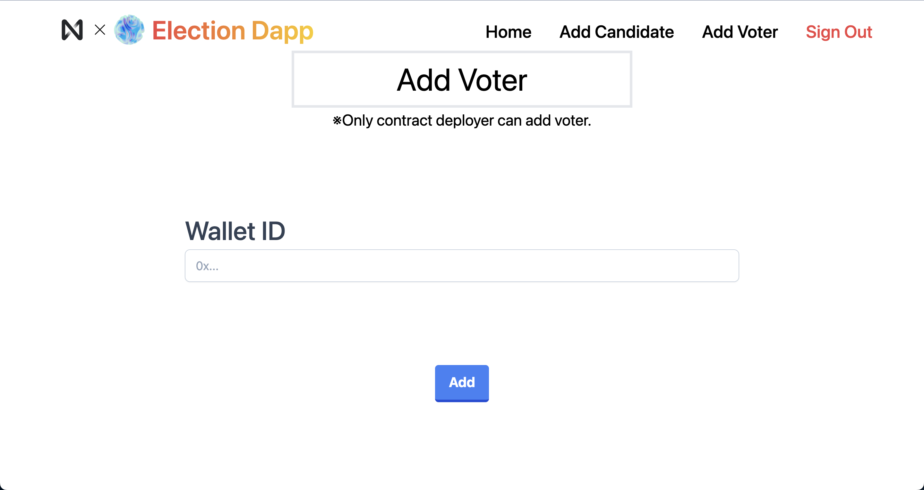This screenshot has height=490, width=924.
Task: Click the word Candidate in navigation
Action: tap(634, 32)
